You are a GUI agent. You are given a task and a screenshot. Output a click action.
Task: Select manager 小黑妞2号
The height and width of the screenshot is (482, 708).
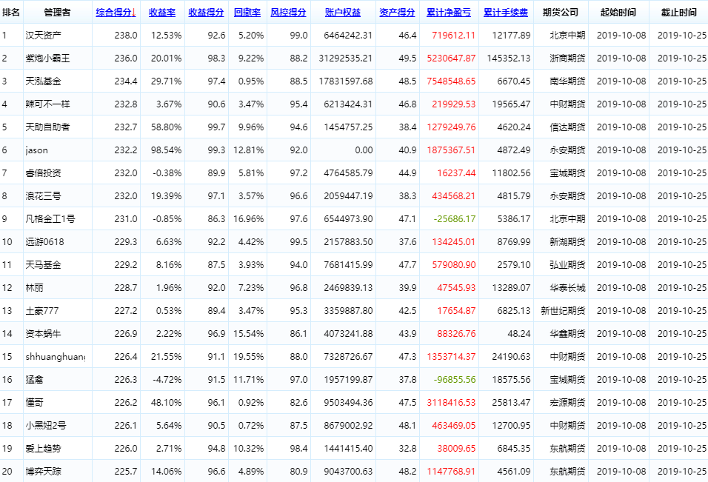[46, 426]
